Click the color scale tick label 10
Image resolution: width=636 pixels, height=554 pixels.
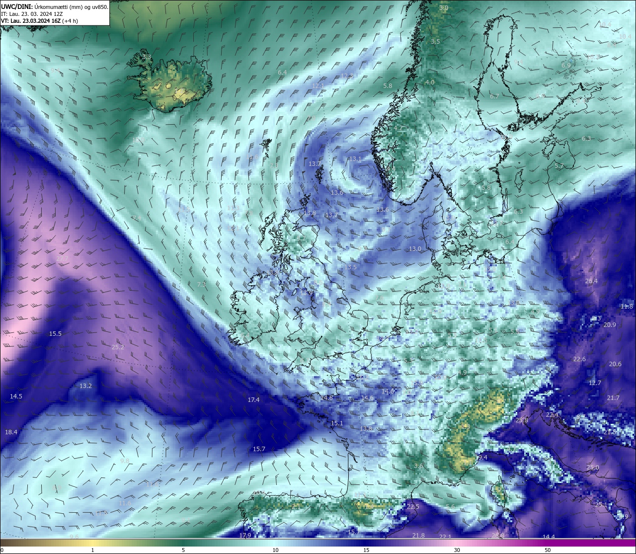pyautogui.click(x=275, y=550)
